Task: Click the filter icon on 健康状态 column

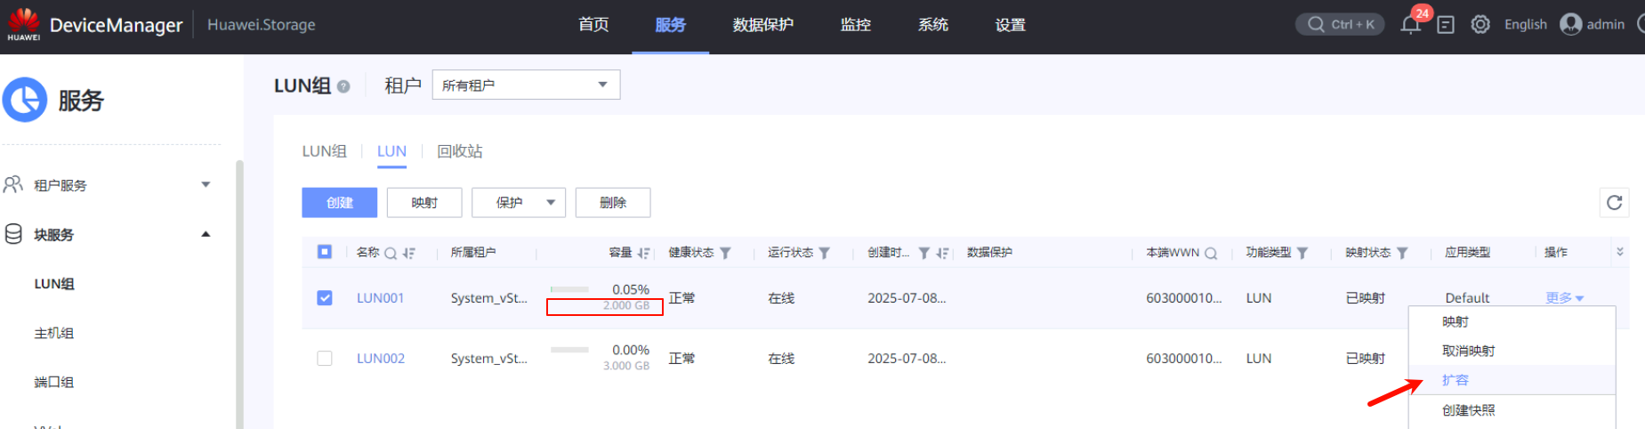Action: [726, 253]
